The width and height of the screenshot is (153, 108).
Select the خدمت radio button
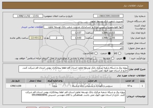coord(109,53)
